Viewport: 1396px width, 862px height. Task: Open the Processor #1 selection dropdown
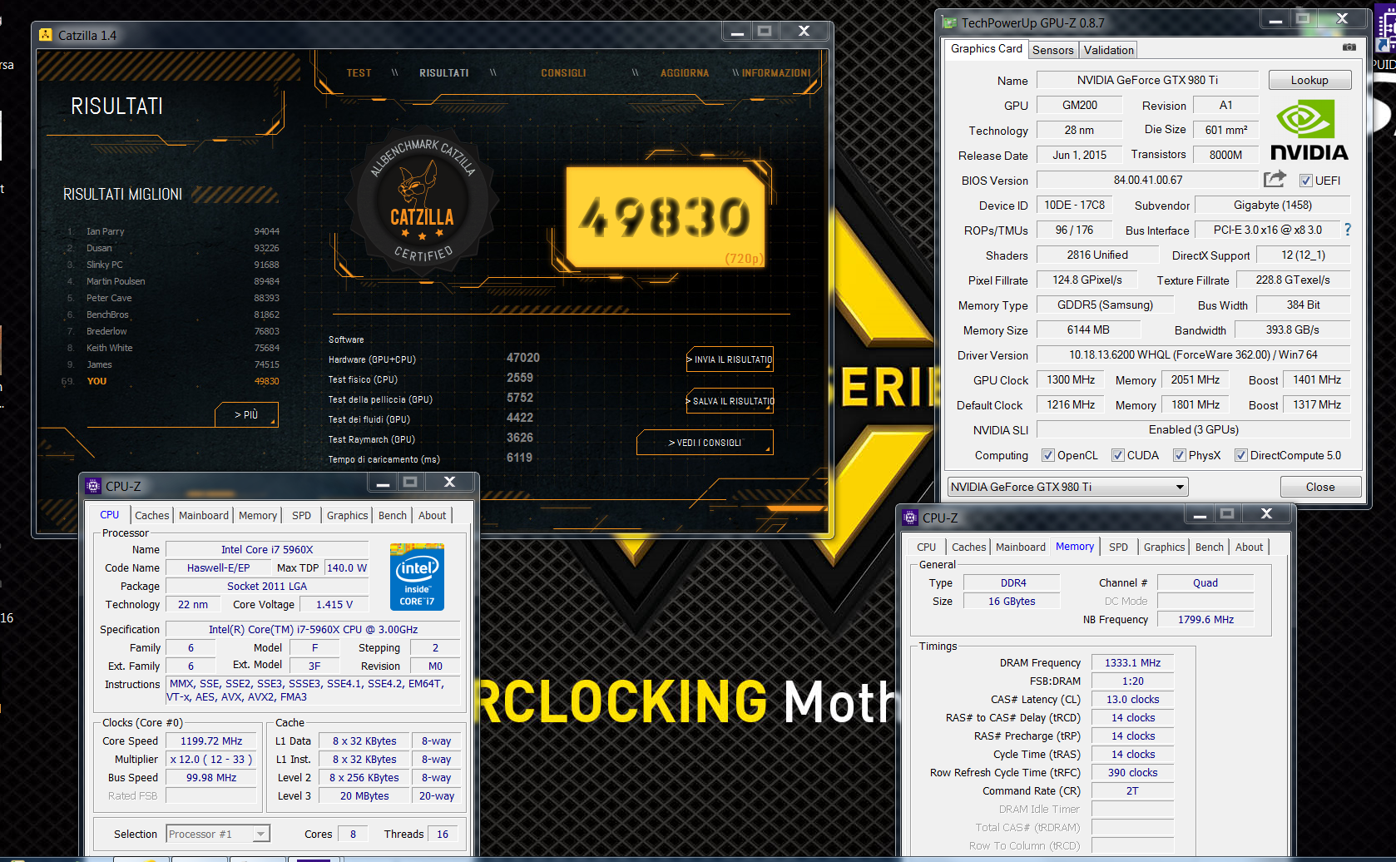[x=218, y=834]
